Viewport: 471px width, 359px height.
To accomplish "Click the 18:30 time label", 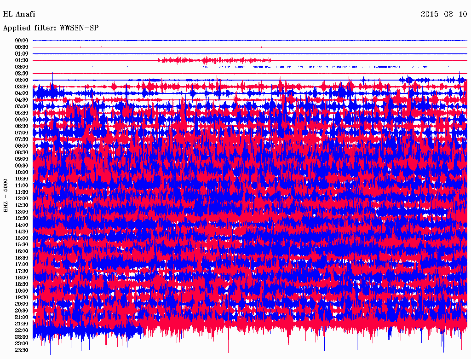I will (21, 284).
